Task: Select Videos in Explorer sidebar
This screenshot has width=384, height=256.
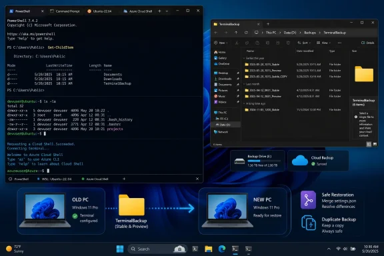Action: point(220,102)
